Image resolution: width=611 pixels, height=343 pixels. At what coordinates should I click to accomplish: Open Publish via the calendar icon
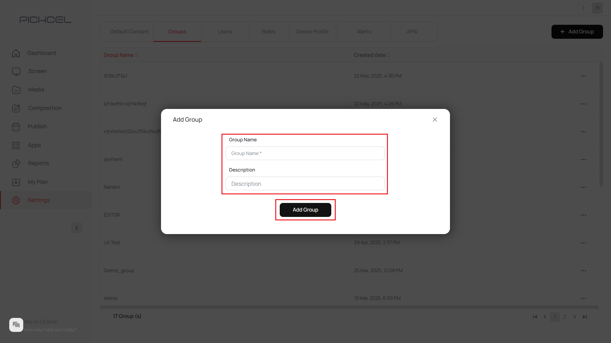point(16,126)
